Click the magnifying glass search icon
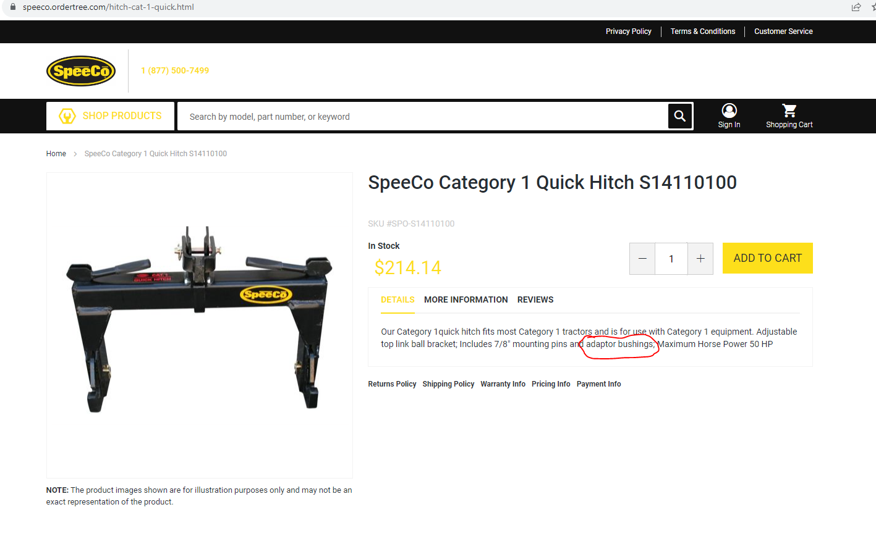The image size is (876, 557). tap(679, 116)
